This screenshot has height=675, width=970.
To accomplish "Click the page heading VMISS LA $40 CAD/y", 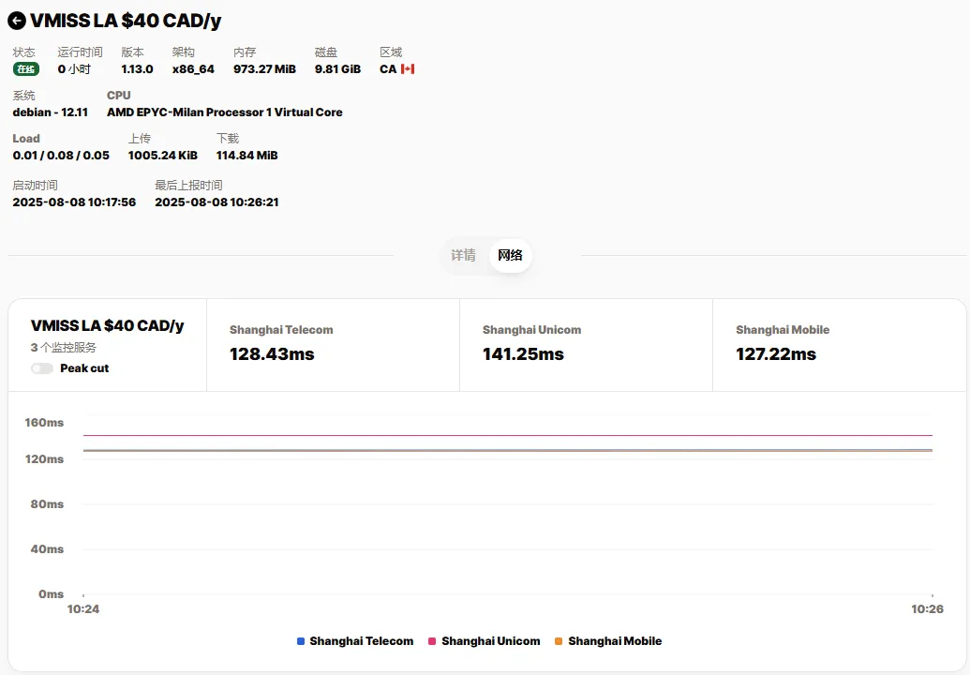I will tap(126, 21).
